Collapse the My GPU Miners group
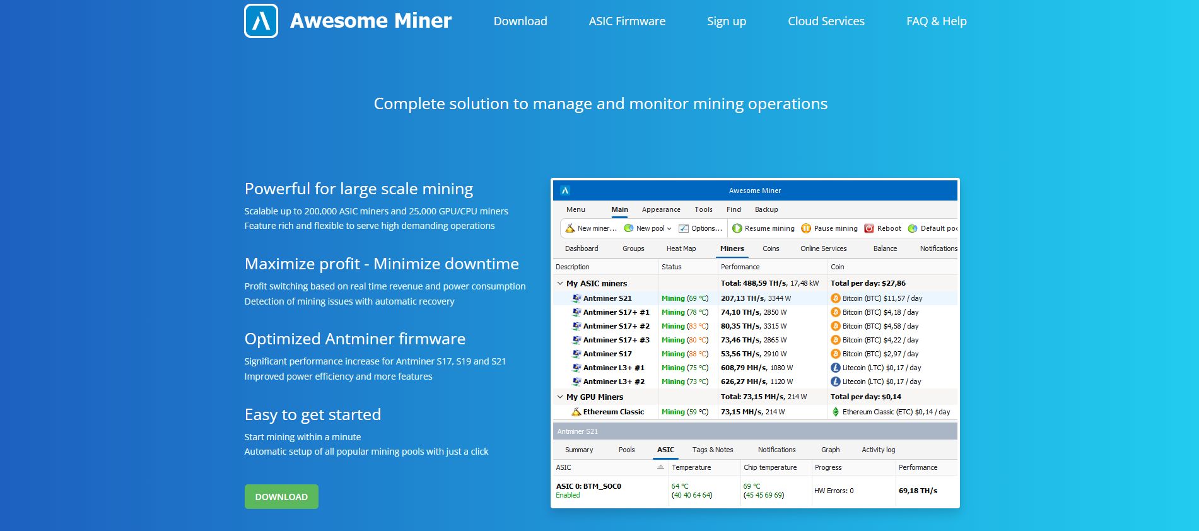The width and height of the screenshot is (1199, 531). (x=560, y=397)
